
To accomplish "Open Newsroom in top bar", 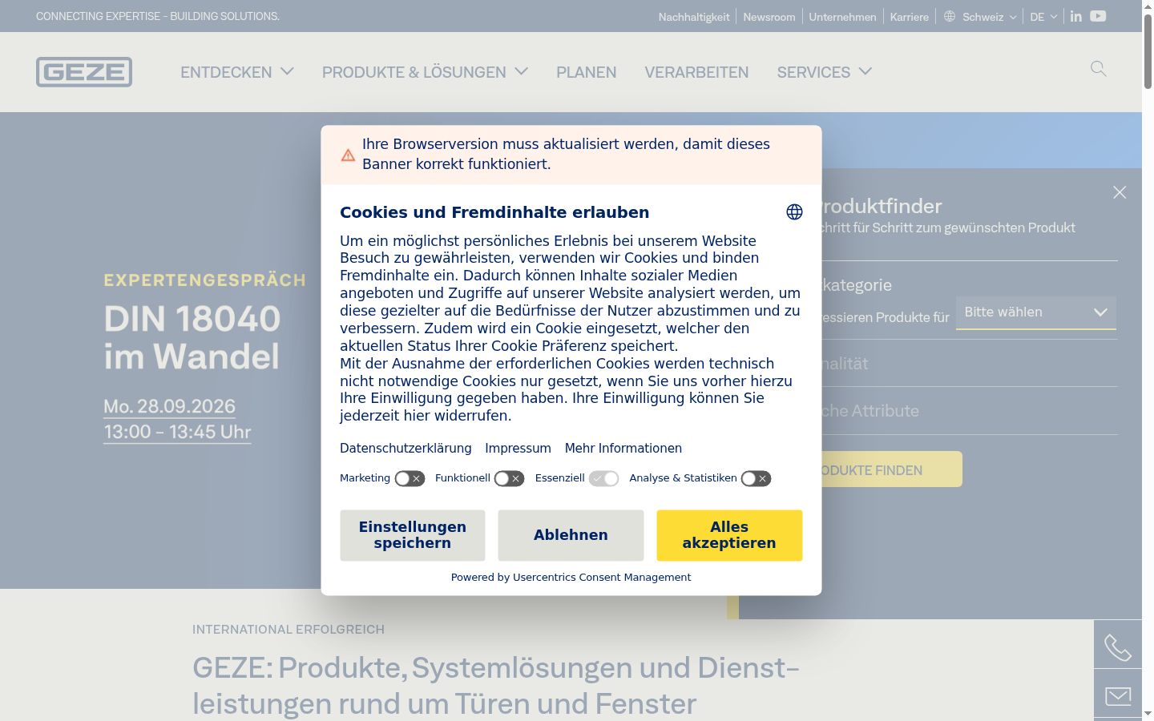I will click(769, 17).
